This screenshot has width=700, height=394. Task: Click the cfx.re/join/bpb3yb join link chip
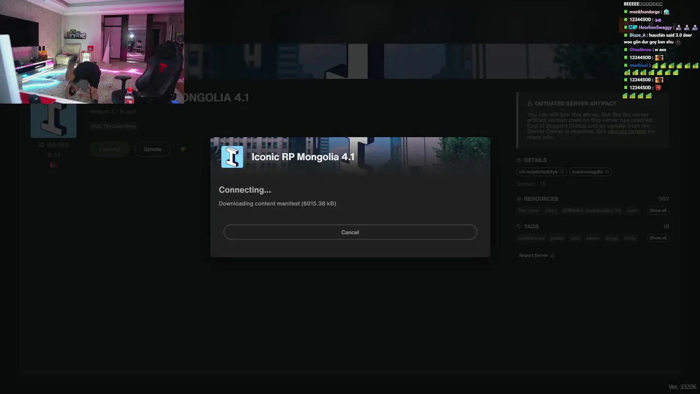point(542,172)
